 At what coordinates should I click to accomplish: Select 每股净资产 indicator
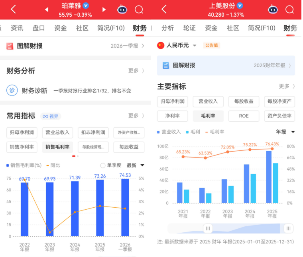(x=279, y=101)
